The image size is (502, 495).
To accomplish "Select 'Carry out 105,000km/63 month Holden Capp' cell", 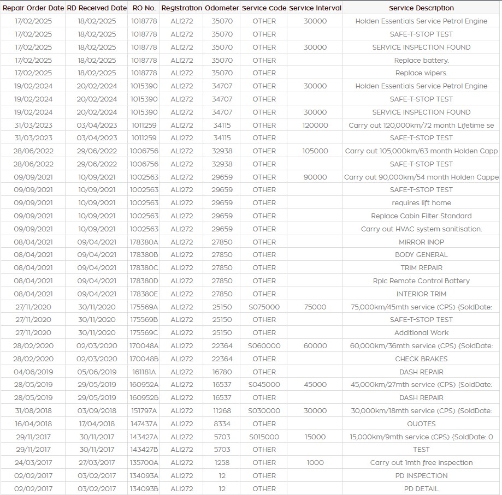I will coord(421,151).
